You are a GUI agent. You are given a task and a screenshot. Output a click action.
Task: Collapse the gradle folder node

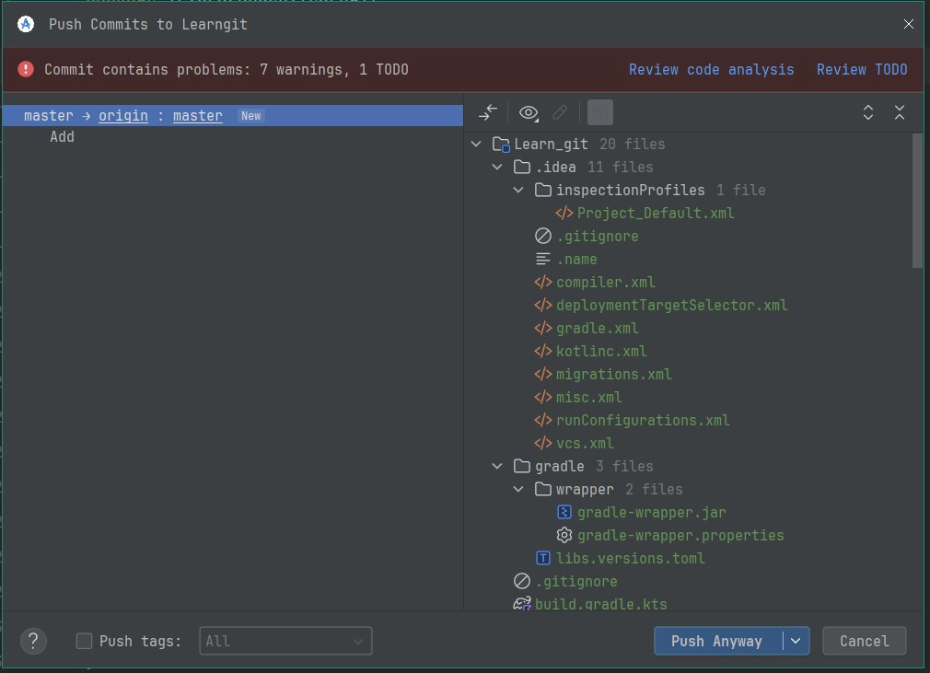pyautogui.click(x=497, y=467)
